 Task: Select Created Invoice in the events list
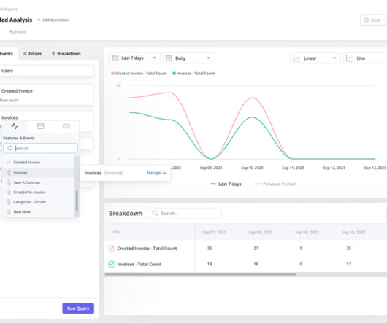click(38, 162)
